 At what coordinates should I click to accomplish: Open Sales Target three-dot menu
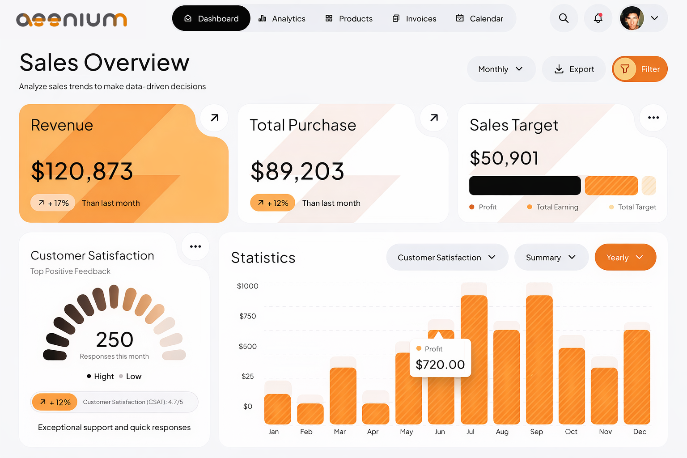(x=653, y=118)
